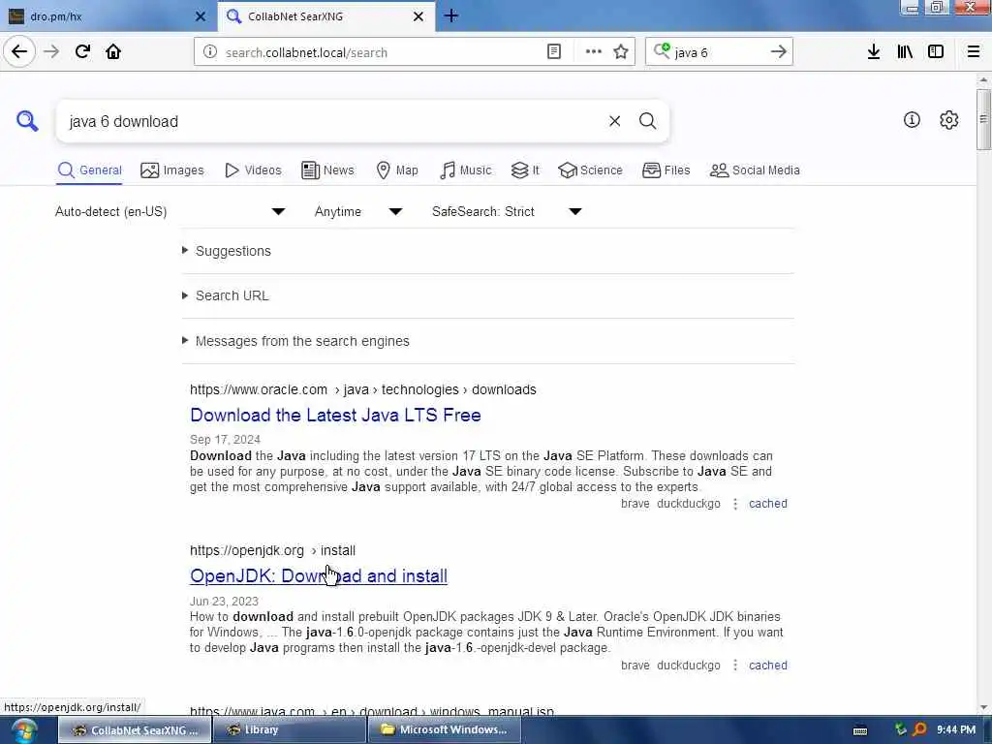Click the scrollbar down arrow
Image resolution: width=992 pixels, height=744 pixels.
click(x=982, y=707)
